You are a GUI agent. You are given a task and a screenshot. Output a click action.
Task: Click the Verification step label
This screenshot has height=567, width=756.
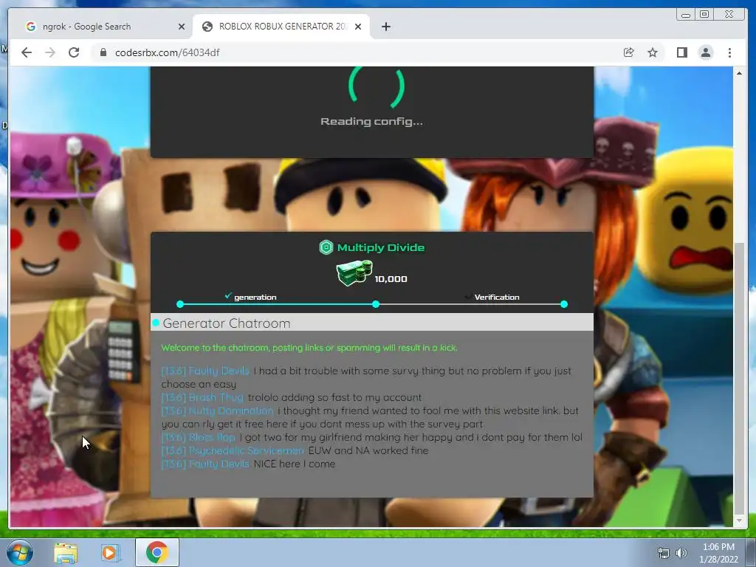(497, 297)
